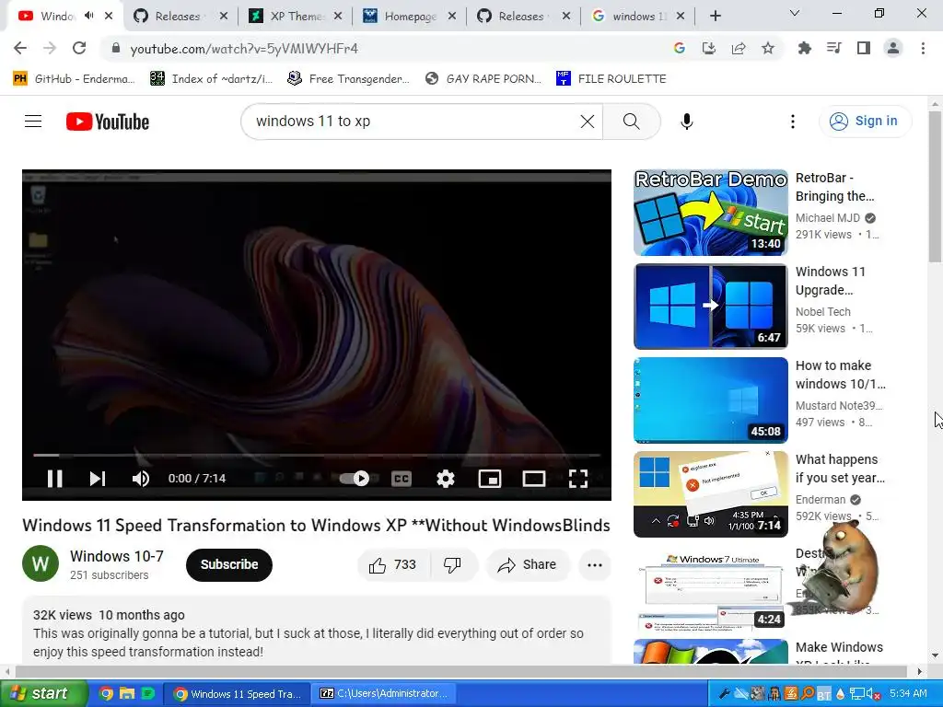Like the video with 733 likes
The width and height of the screenshot is (943, 707).
[x=394, y=565]
